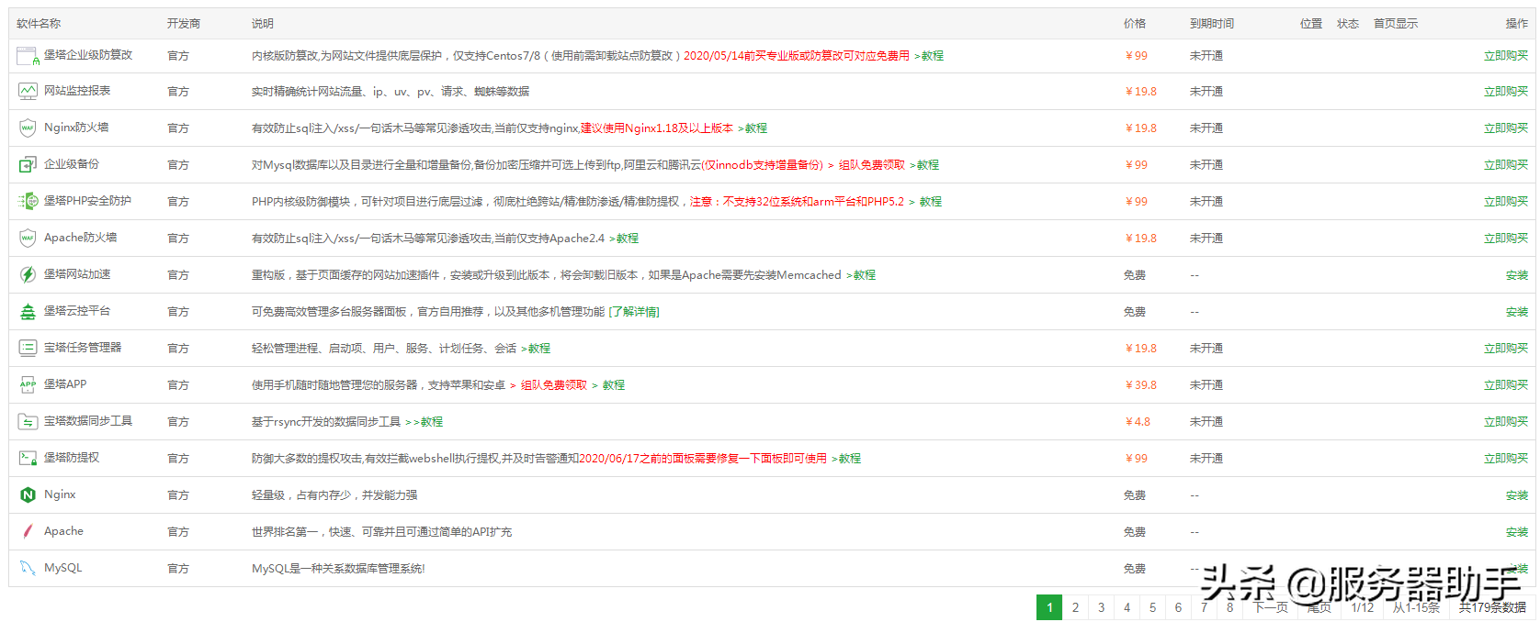This screenshot has height=622, width=1540.
Task: Click the 价格 column header
Action: point(1135,24)
